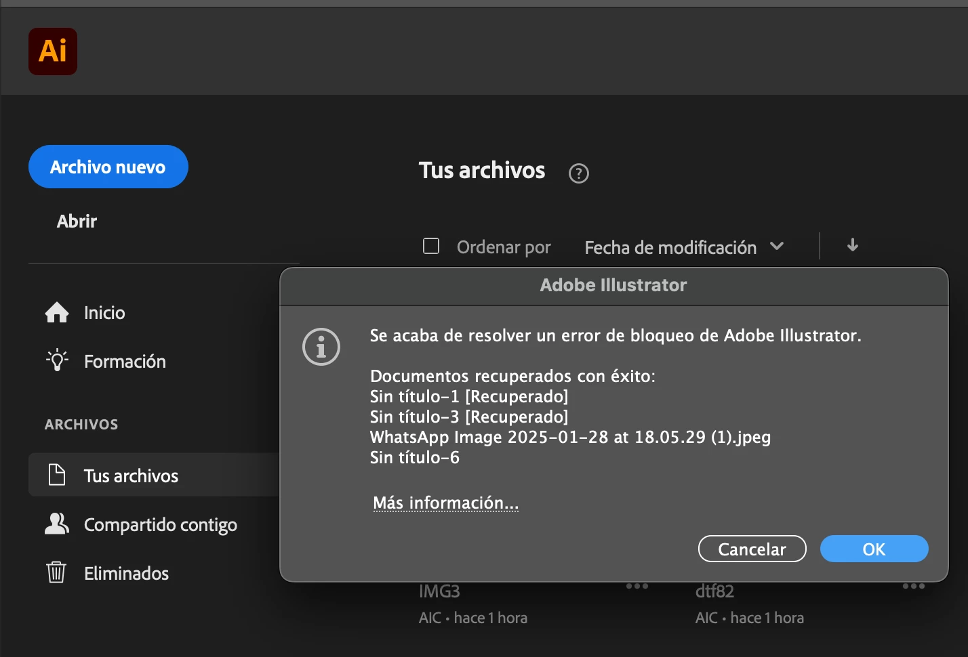Click the ARCHIVOS section header

[x=81, y=425]
